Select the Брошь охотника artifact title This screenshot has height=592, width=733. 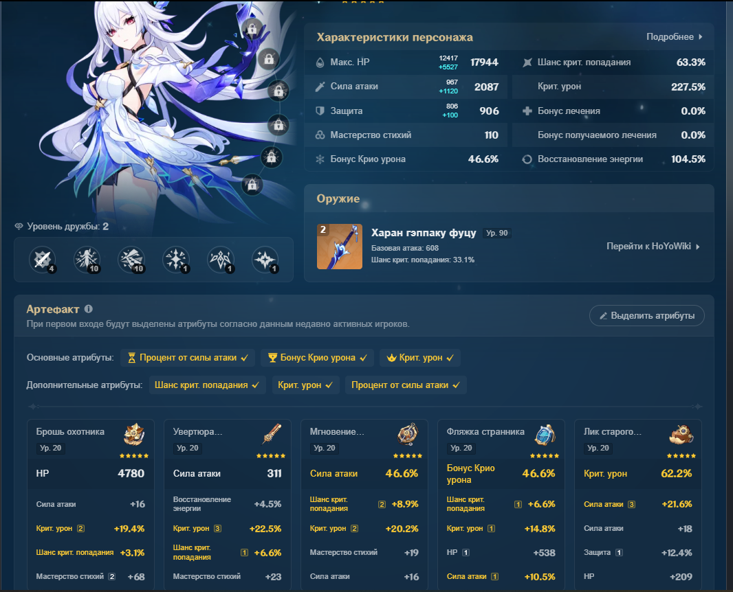pyautogui.click(x=70, y=432)
